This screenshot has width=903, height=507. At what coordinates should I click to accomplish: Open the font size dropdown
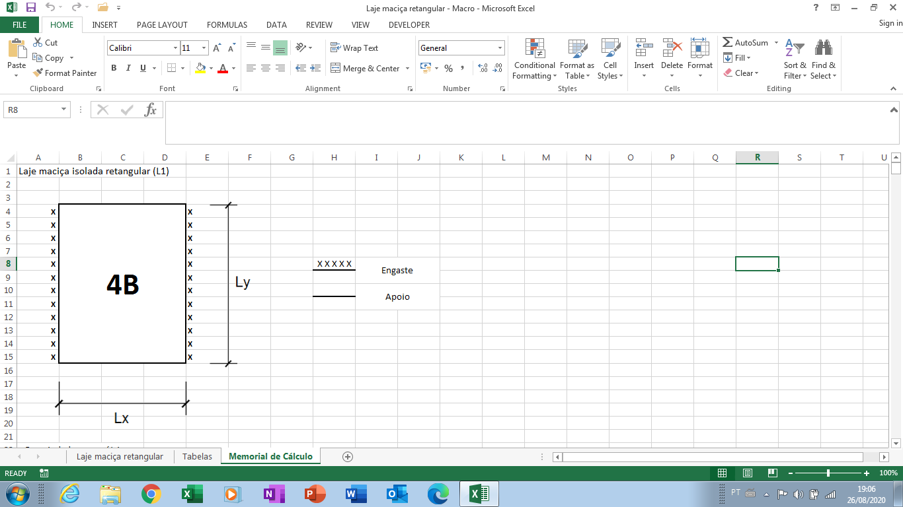(204, 48)
